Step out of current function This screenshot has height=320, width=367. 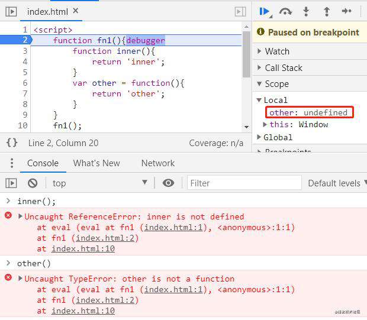coord(327,11)
